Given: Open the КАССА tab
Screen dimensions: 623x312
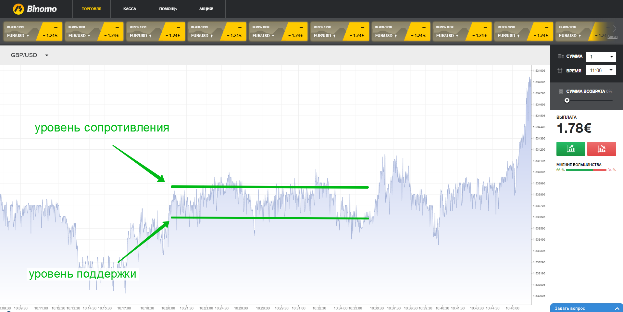Looking at the screenshot, I should coord(130,9).
